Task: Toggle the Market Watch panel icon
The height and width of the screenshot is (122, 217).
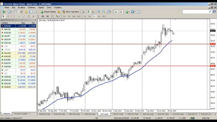Action: [x=17, y=12]
